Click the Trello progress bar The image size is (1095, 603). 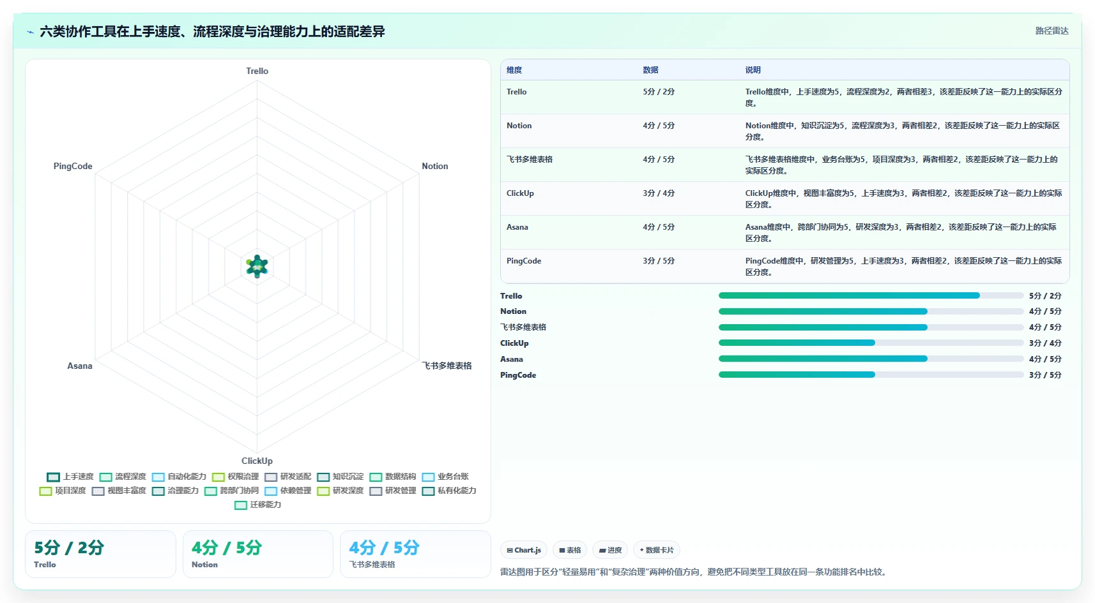871,295
